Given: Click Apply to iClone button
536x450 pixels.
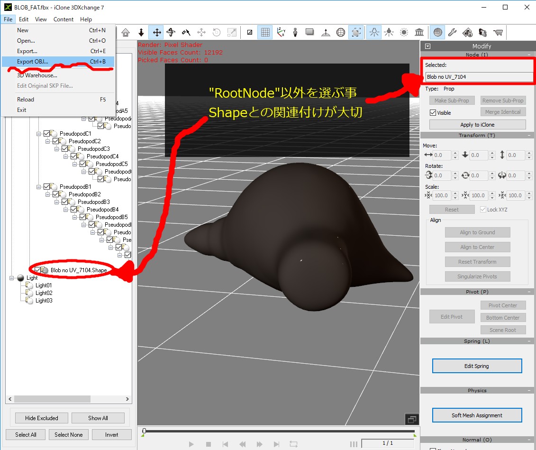Looking at the screenshot, I should pyautogui.click(x=477, y=124).
